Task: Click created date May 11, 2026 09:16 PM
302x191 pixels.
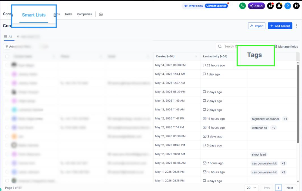Action: [x=170, y=172]
